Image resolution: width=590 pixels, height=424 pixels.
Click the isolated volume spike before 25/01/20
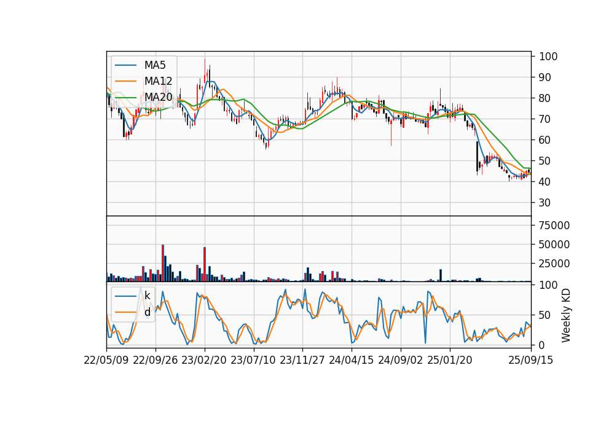pyautogui.click(x=441, y=275)
